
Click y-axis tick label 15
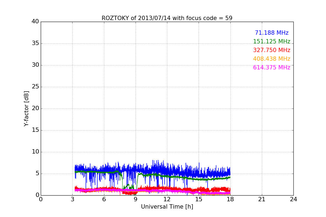click(x=35, y=130)
